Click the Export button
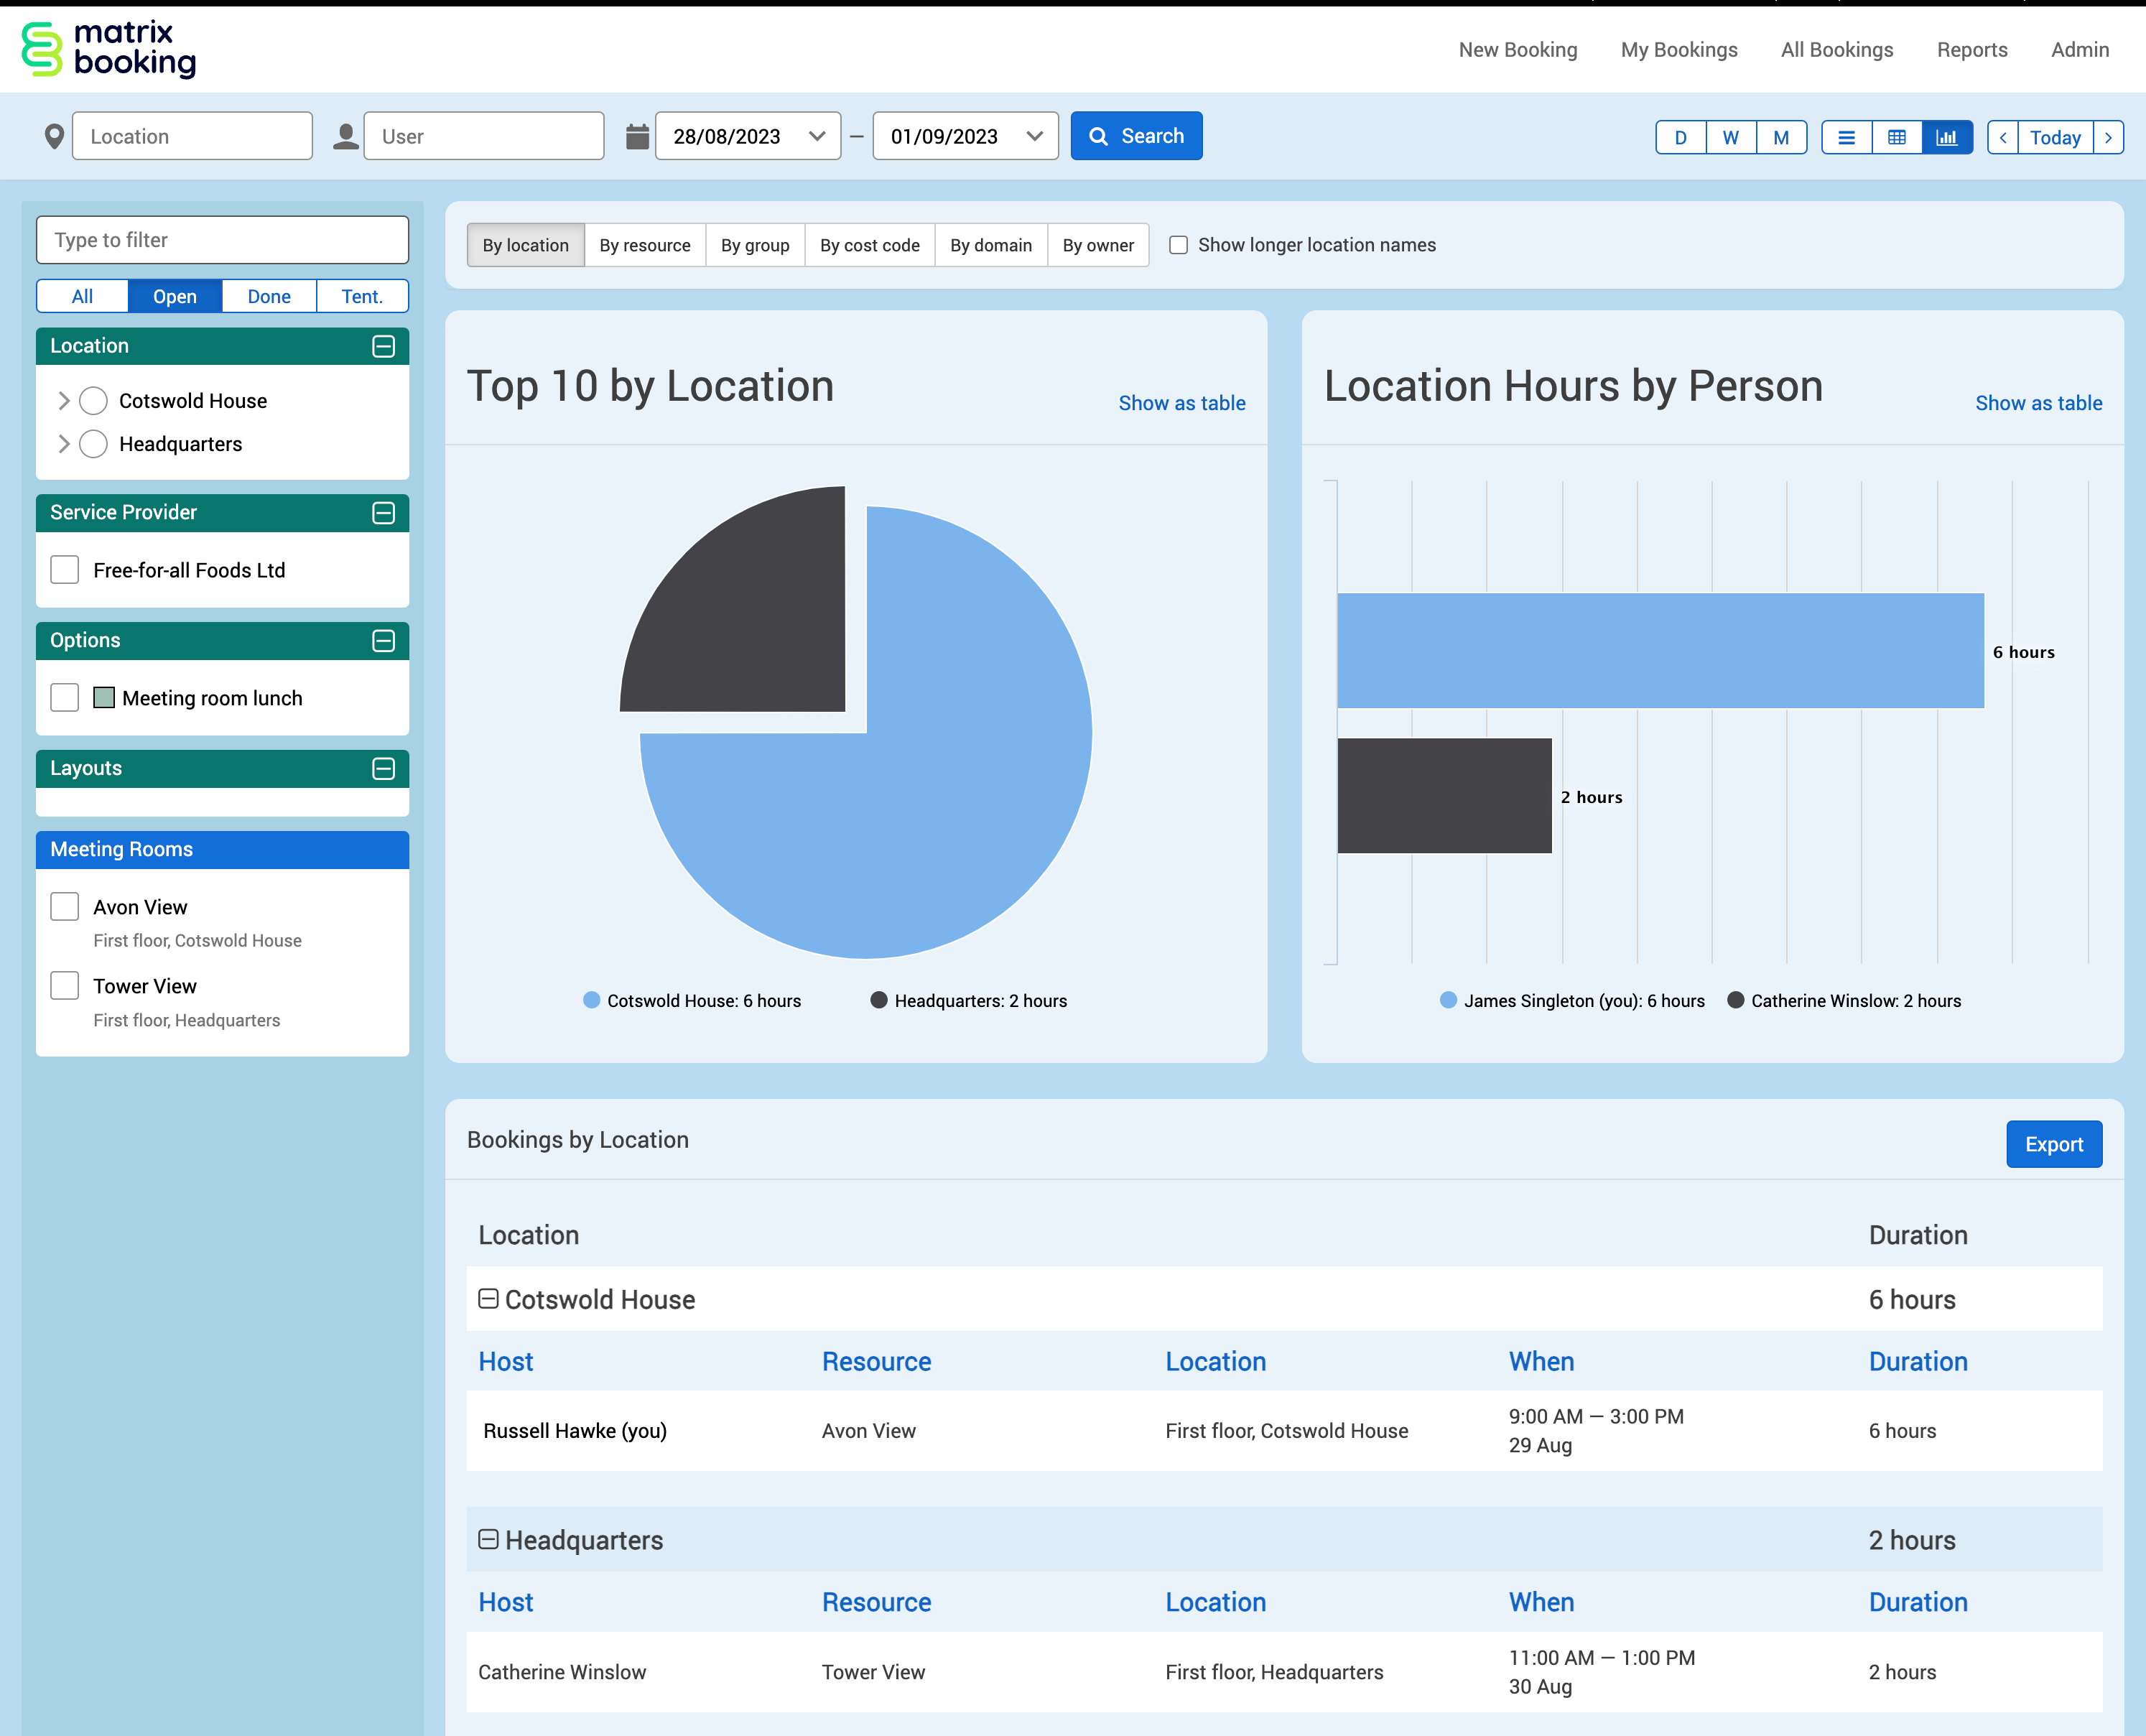The width and height of the screenshot is (2146, 1736). pos(2053,1144)
